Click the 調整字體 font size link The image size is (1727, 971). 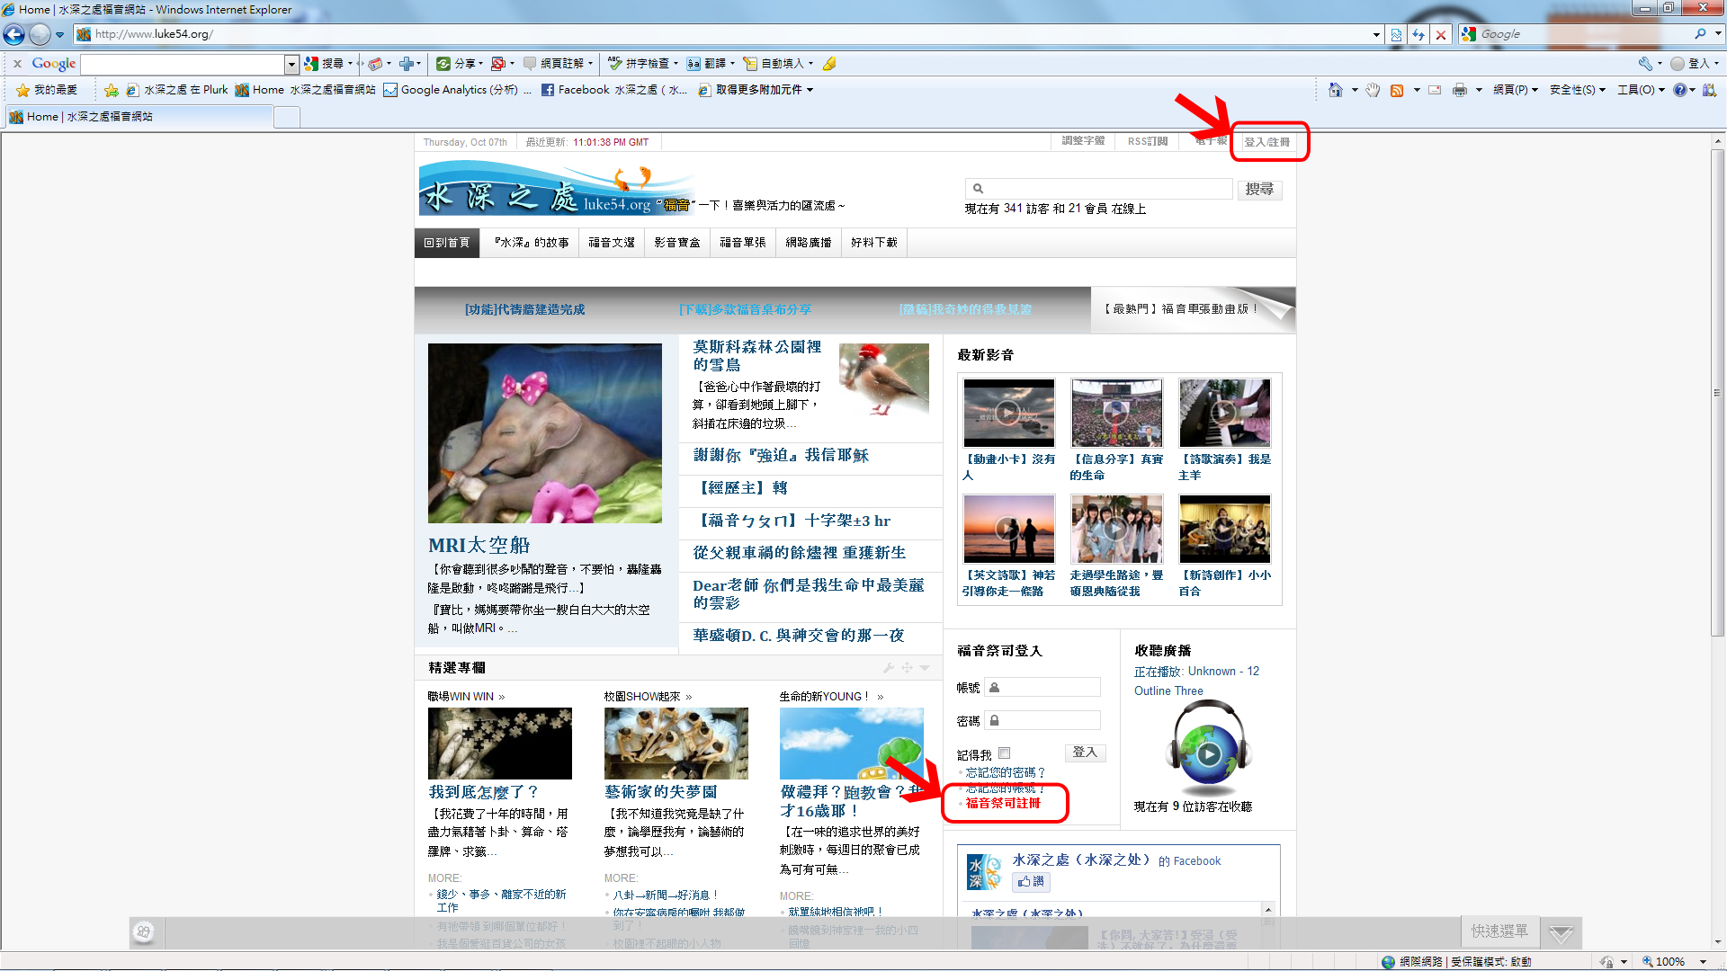pyautogui.click(x=1083, y=141)
